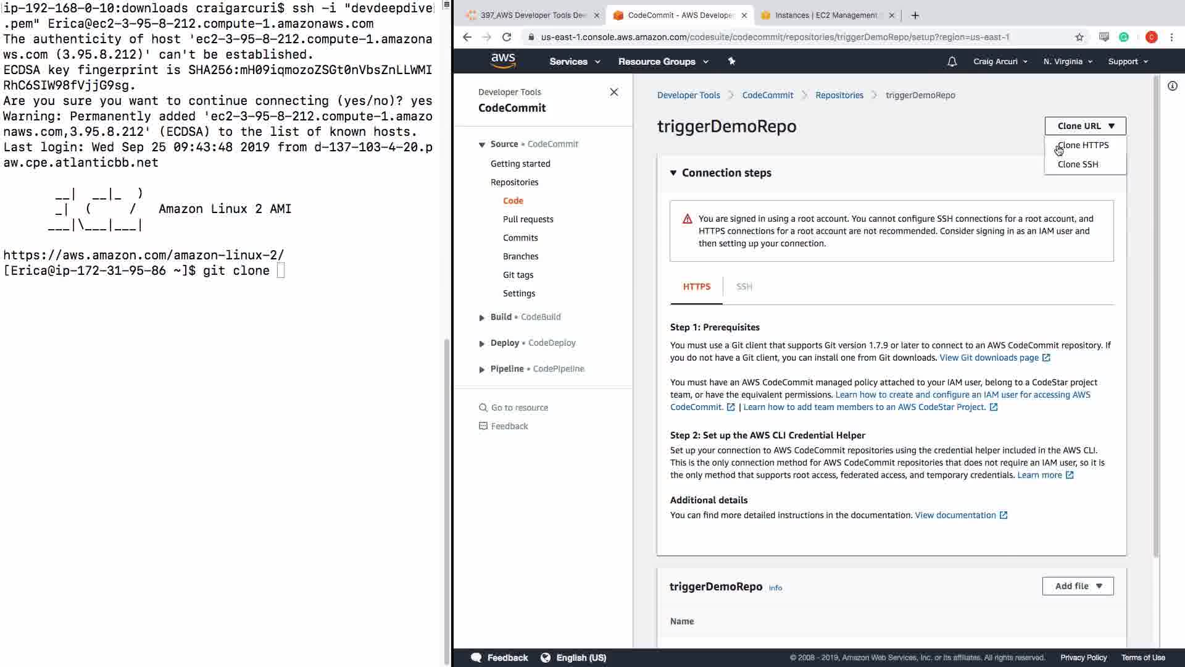Image resolution: width=1185 pixels, height=667 pixels.
Task: Open the Add file dropdown
Action: coord(1078,586)
